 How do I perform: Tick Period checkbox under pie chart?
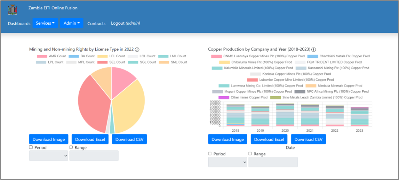(31, 147)
